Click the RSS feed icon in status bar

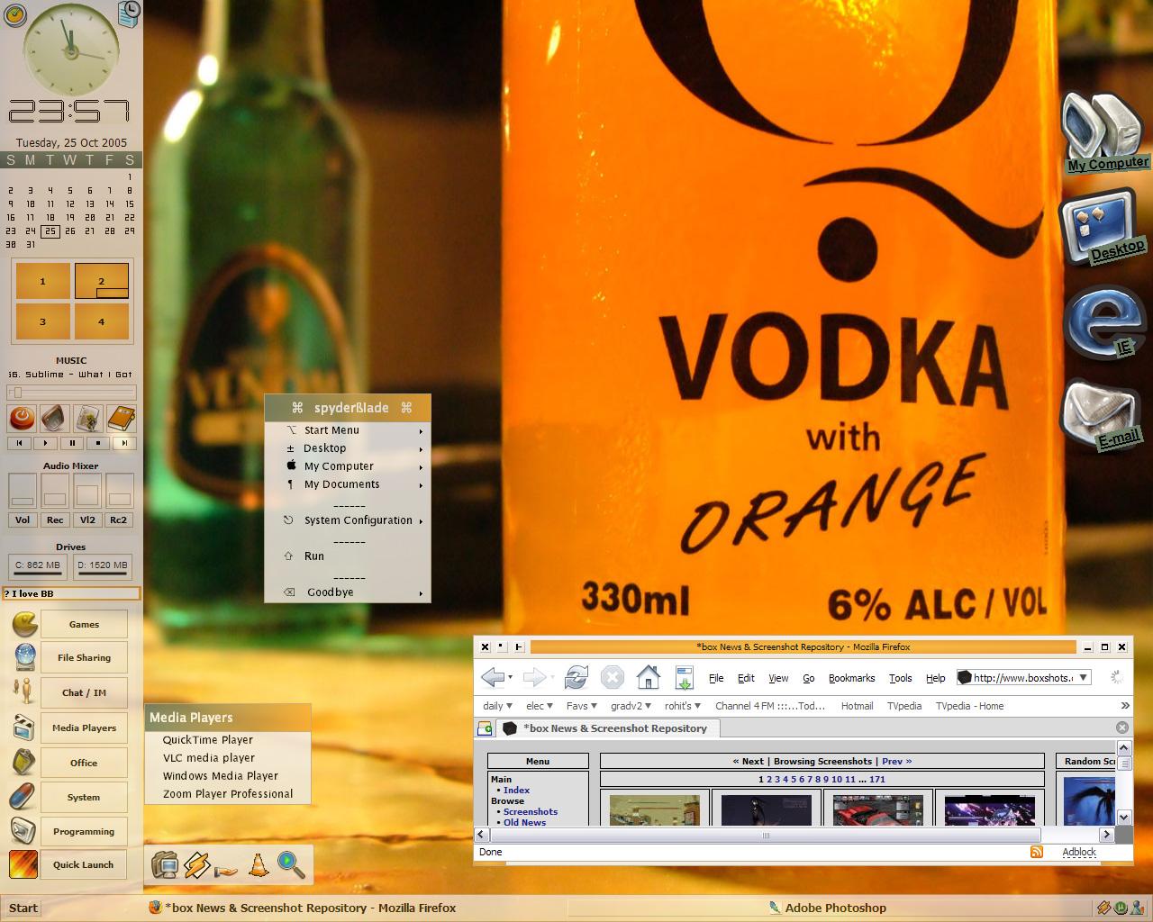[1037, 852]
